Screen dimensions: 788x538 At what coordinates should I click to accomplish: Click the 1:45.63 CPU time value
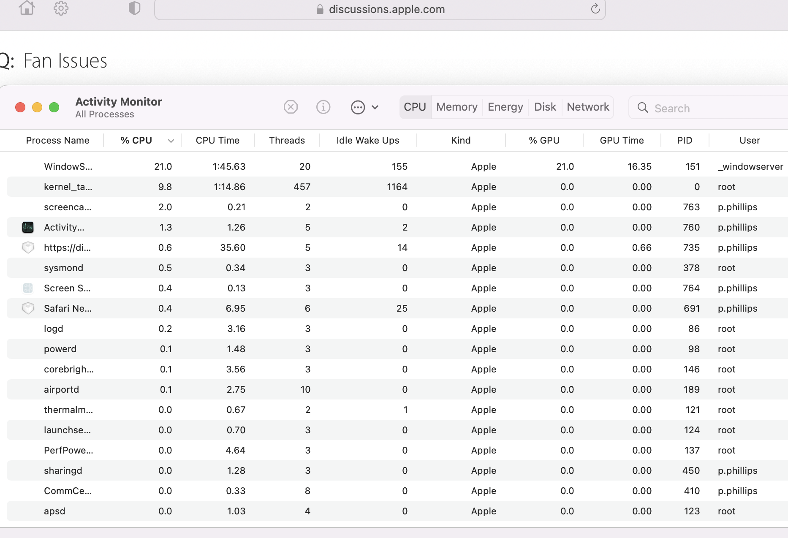coord(229,166)
